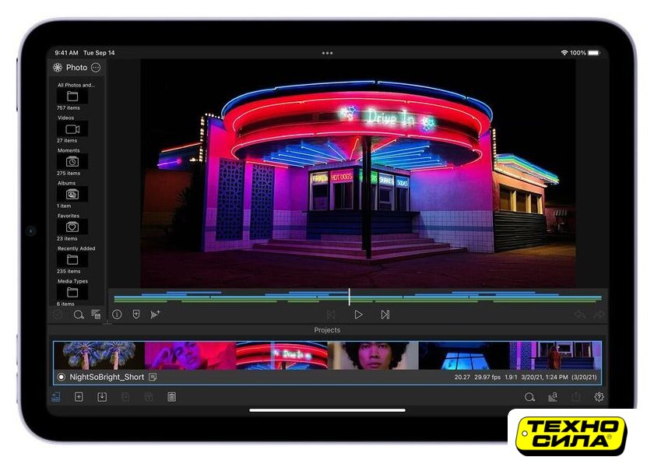Open the All Photos folder
This screenshot has height=464, width=654.
(x=72, y=97)
